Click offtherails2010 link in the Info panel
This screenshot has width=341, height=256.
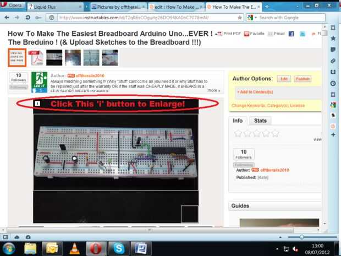274,170
